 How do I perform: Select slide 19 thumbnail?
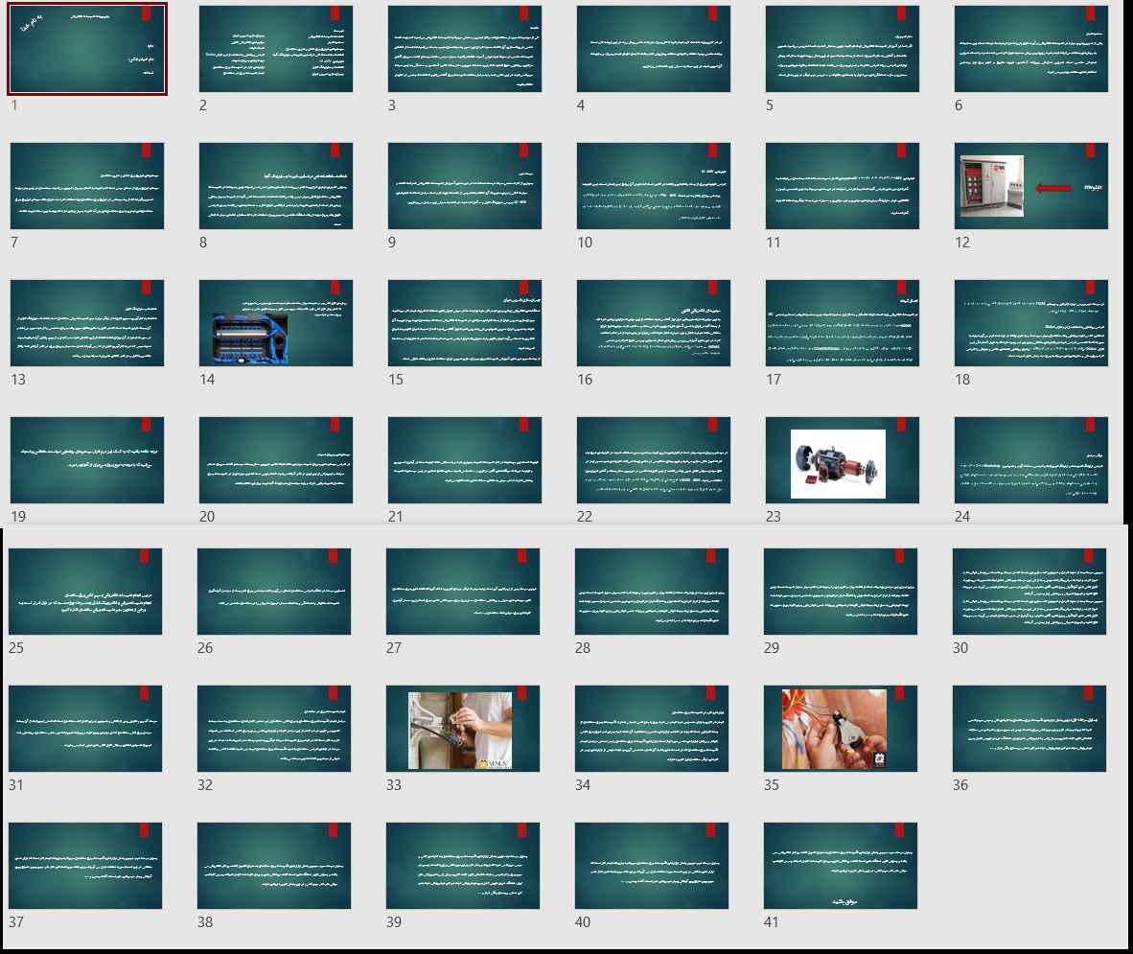(x=87, y=460)
